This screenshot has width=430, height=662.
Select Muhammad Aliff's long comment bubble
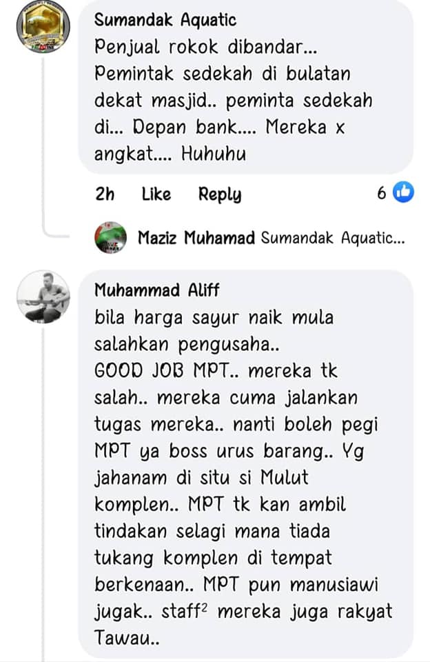coord(245,464)
